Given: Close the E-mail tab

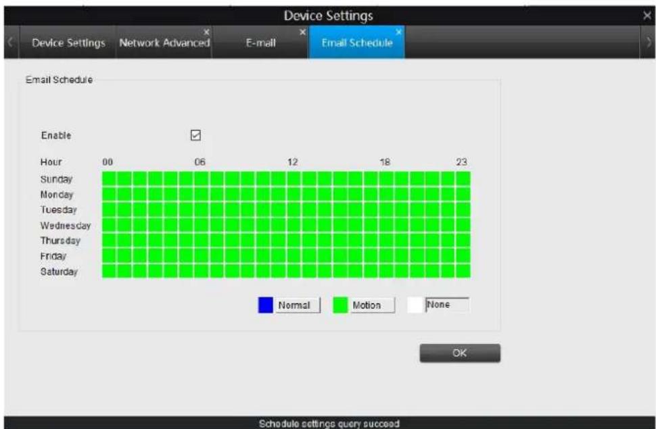Looking at the screenshot, I should [302, 32].
